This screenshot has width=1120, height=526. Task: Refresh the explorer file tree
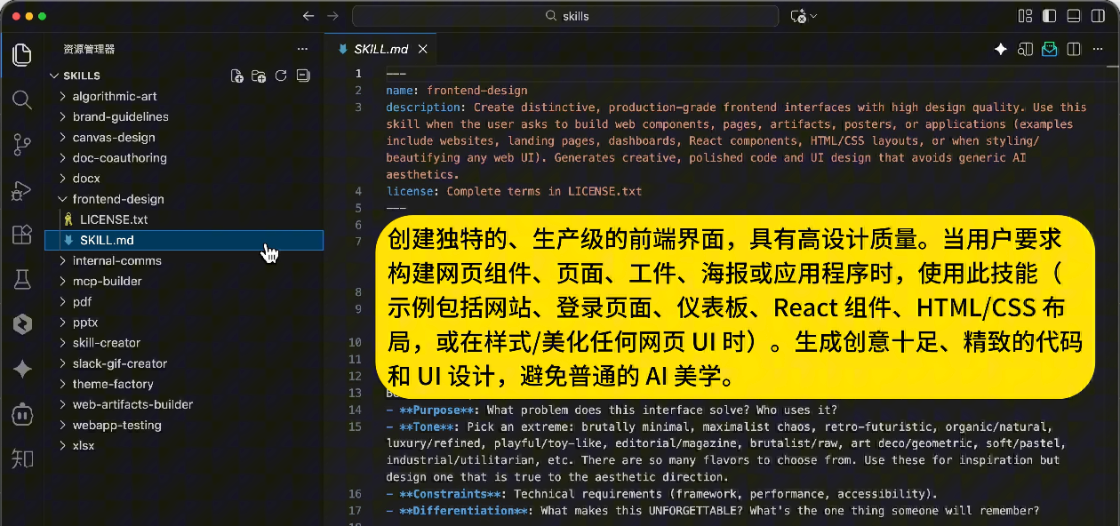281,76
